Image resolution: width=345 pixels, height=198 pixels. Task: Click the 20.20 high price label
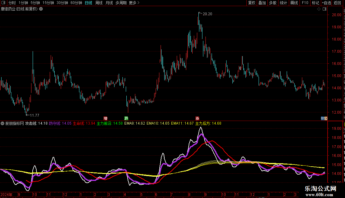tap(207, 14)
